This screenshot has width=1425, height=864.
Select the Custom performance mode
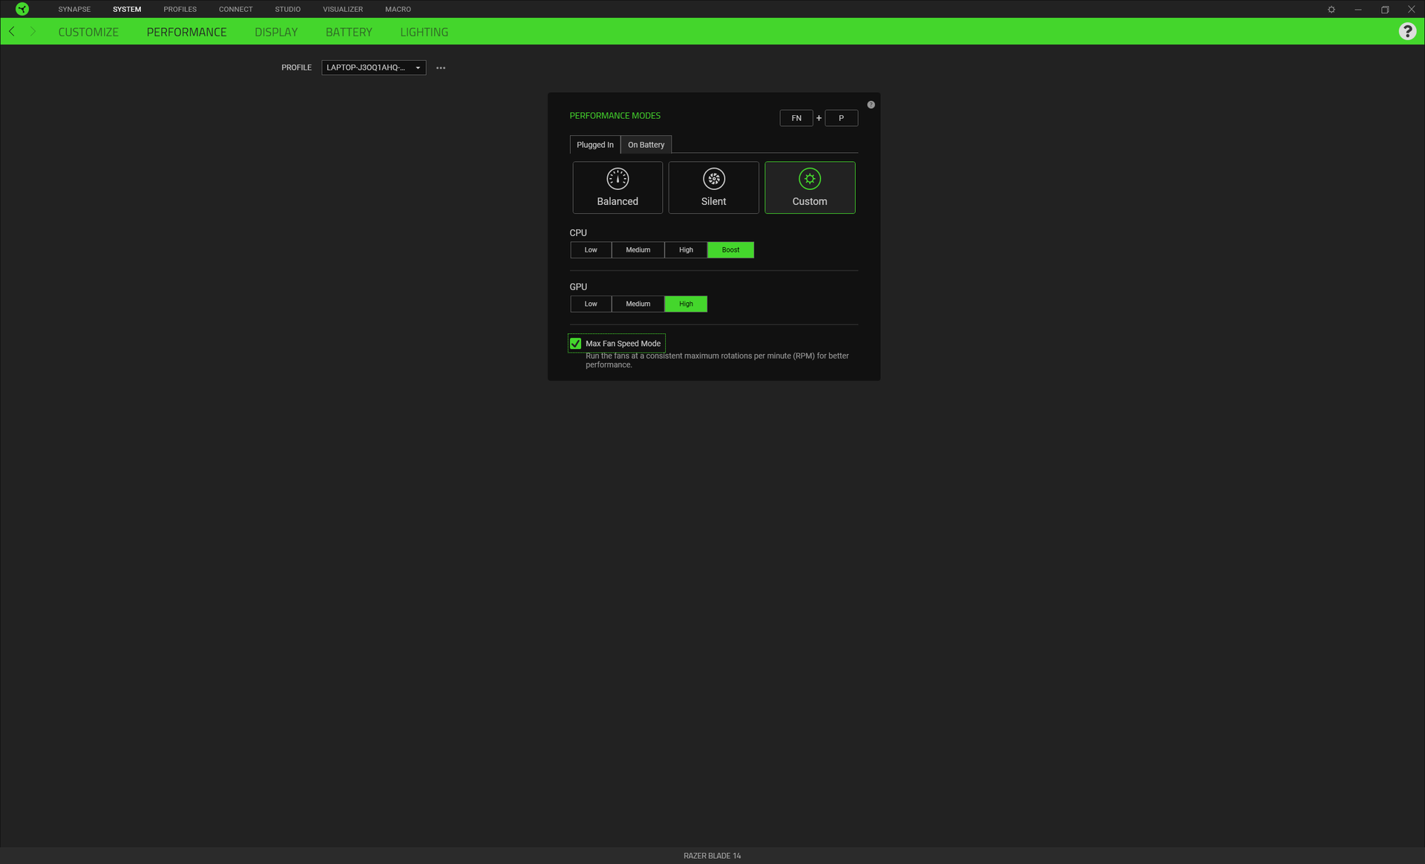[x=809, y=188]
